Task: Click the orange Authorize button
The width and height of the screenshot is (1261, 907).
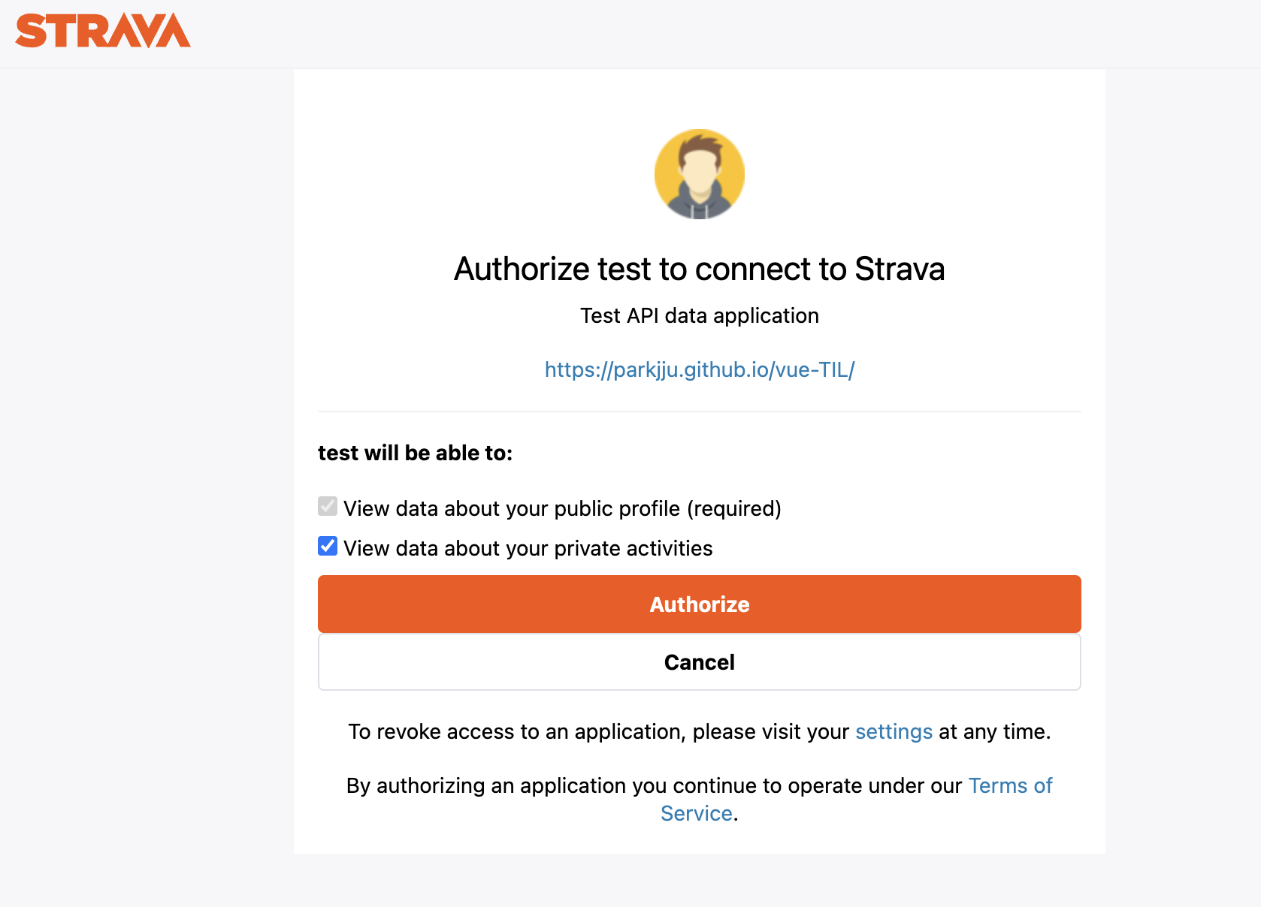Action: pyautogui.click(x=700, y=604)
